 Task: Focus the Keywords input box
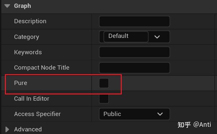134,52
